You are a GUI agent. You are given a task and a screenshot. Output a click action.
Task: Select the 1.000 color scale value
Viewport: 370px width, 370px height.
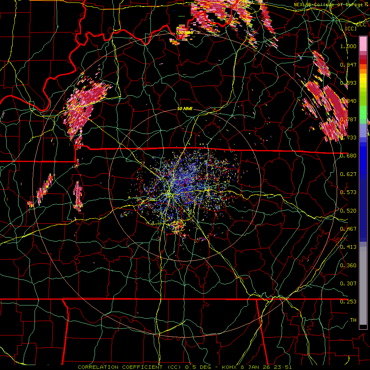pyautogui.click(x=348, y=46)
